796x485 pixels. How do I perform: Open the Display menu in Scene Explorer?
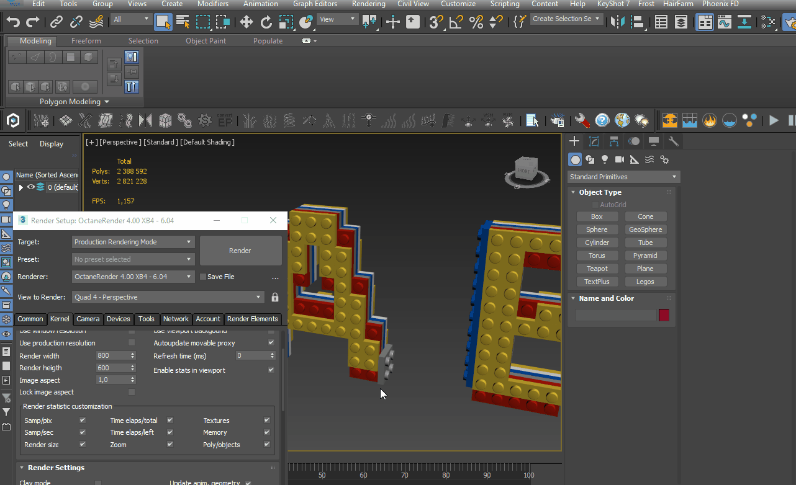pyautogui.click(x=52, y=144)
